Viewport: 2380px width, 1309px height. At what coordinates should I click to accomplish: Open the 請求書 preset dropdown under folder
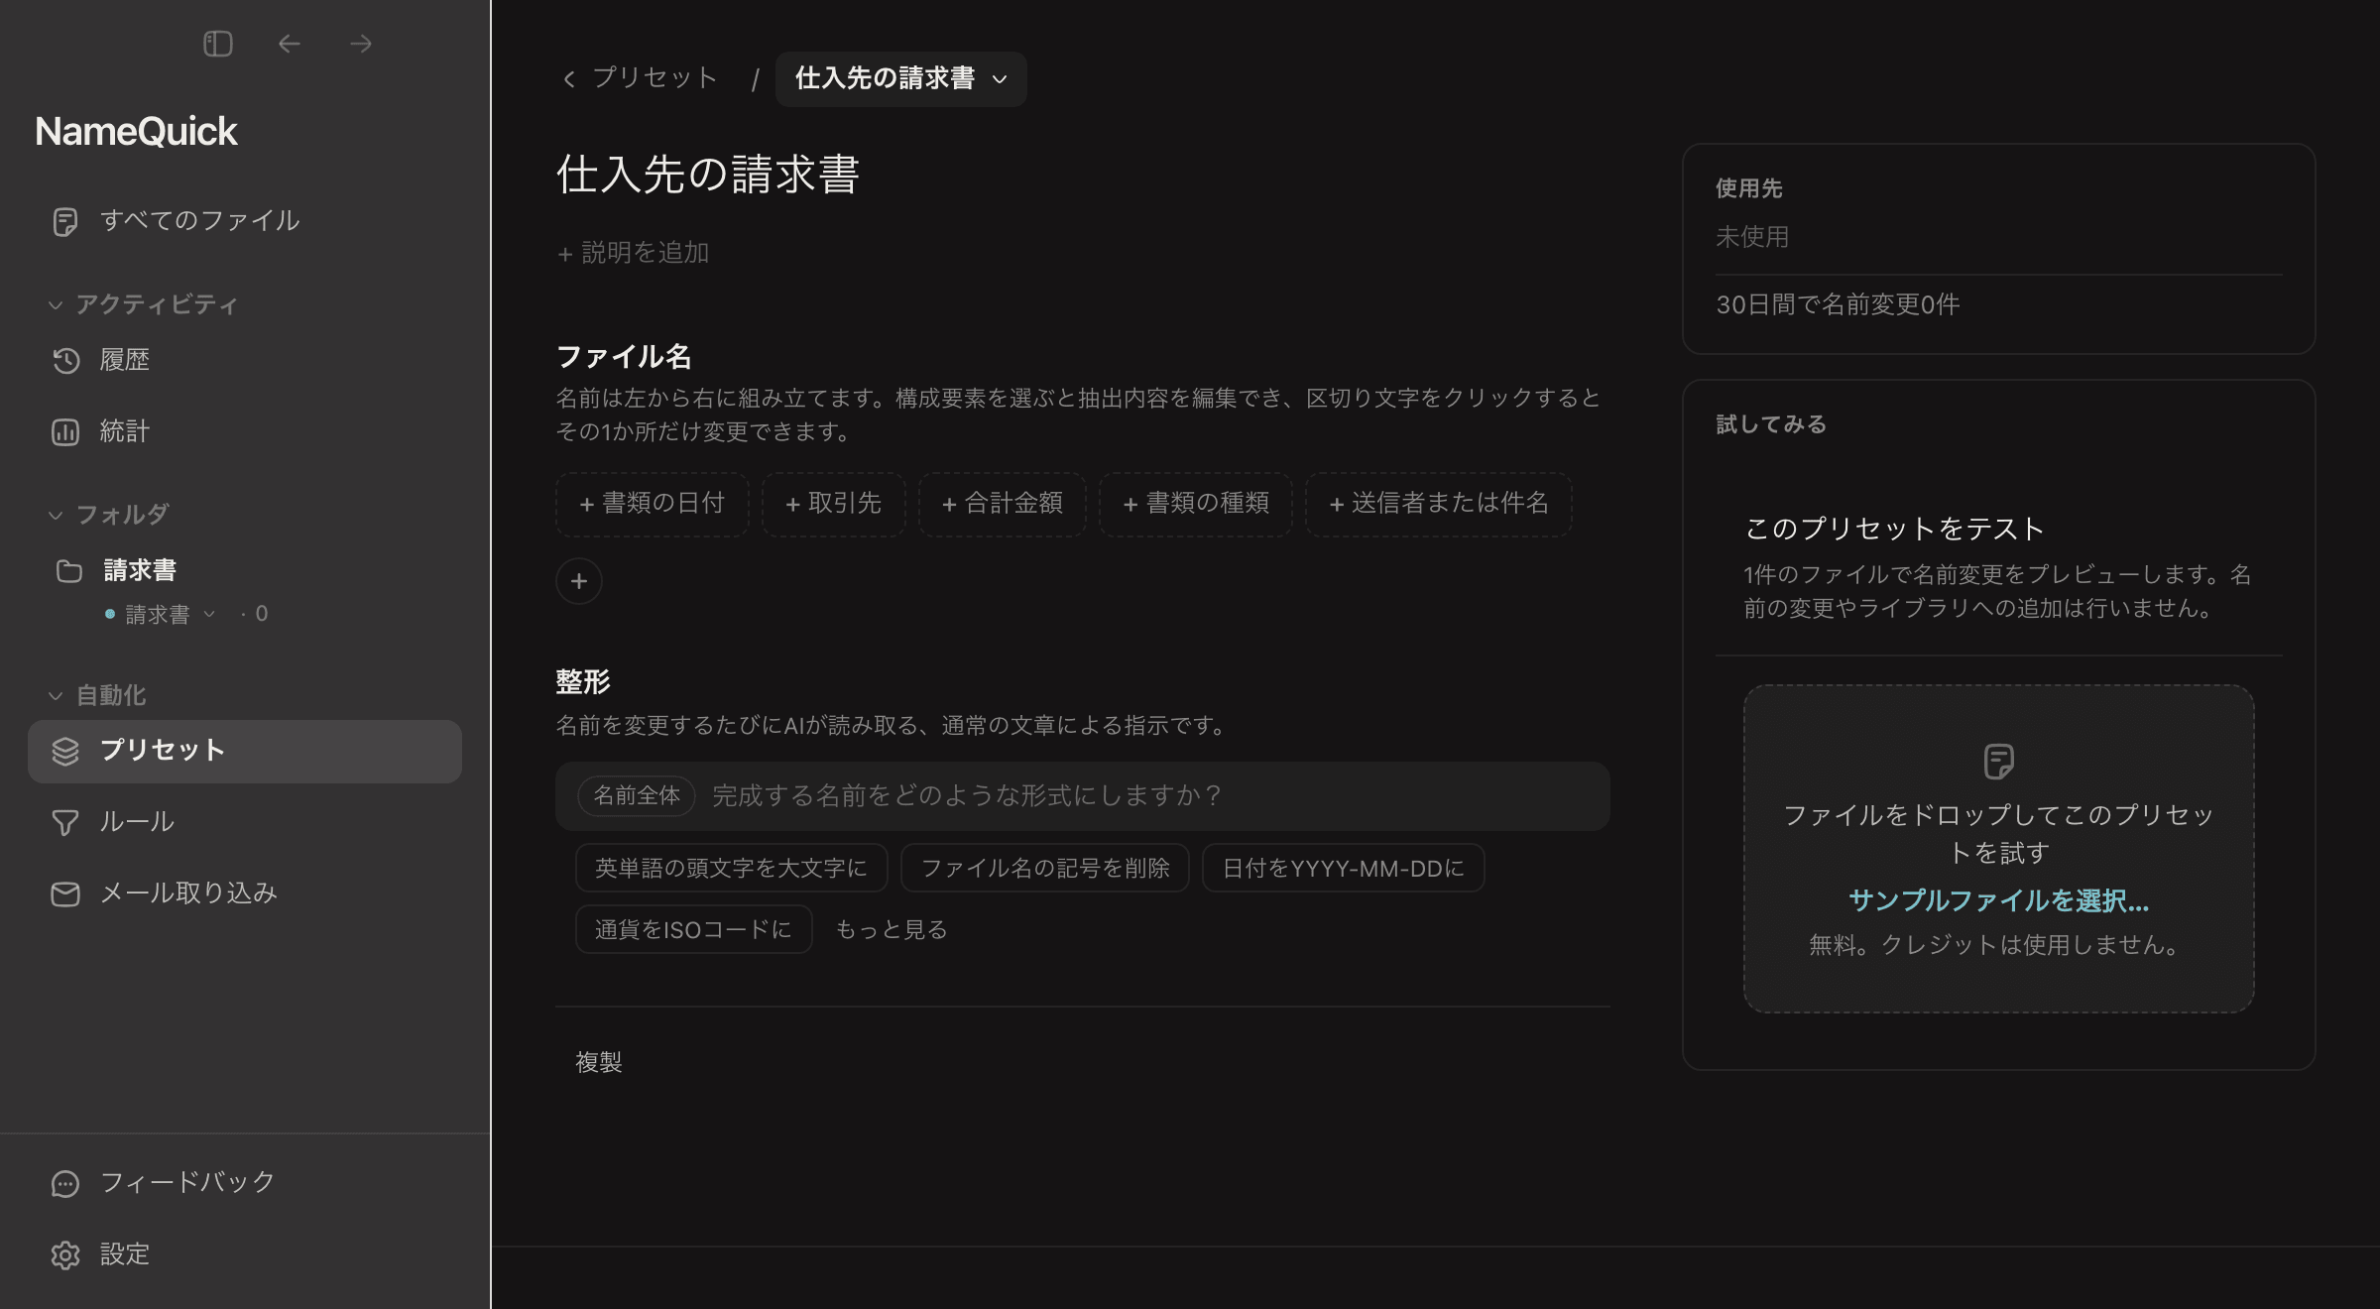coord(170,614)
